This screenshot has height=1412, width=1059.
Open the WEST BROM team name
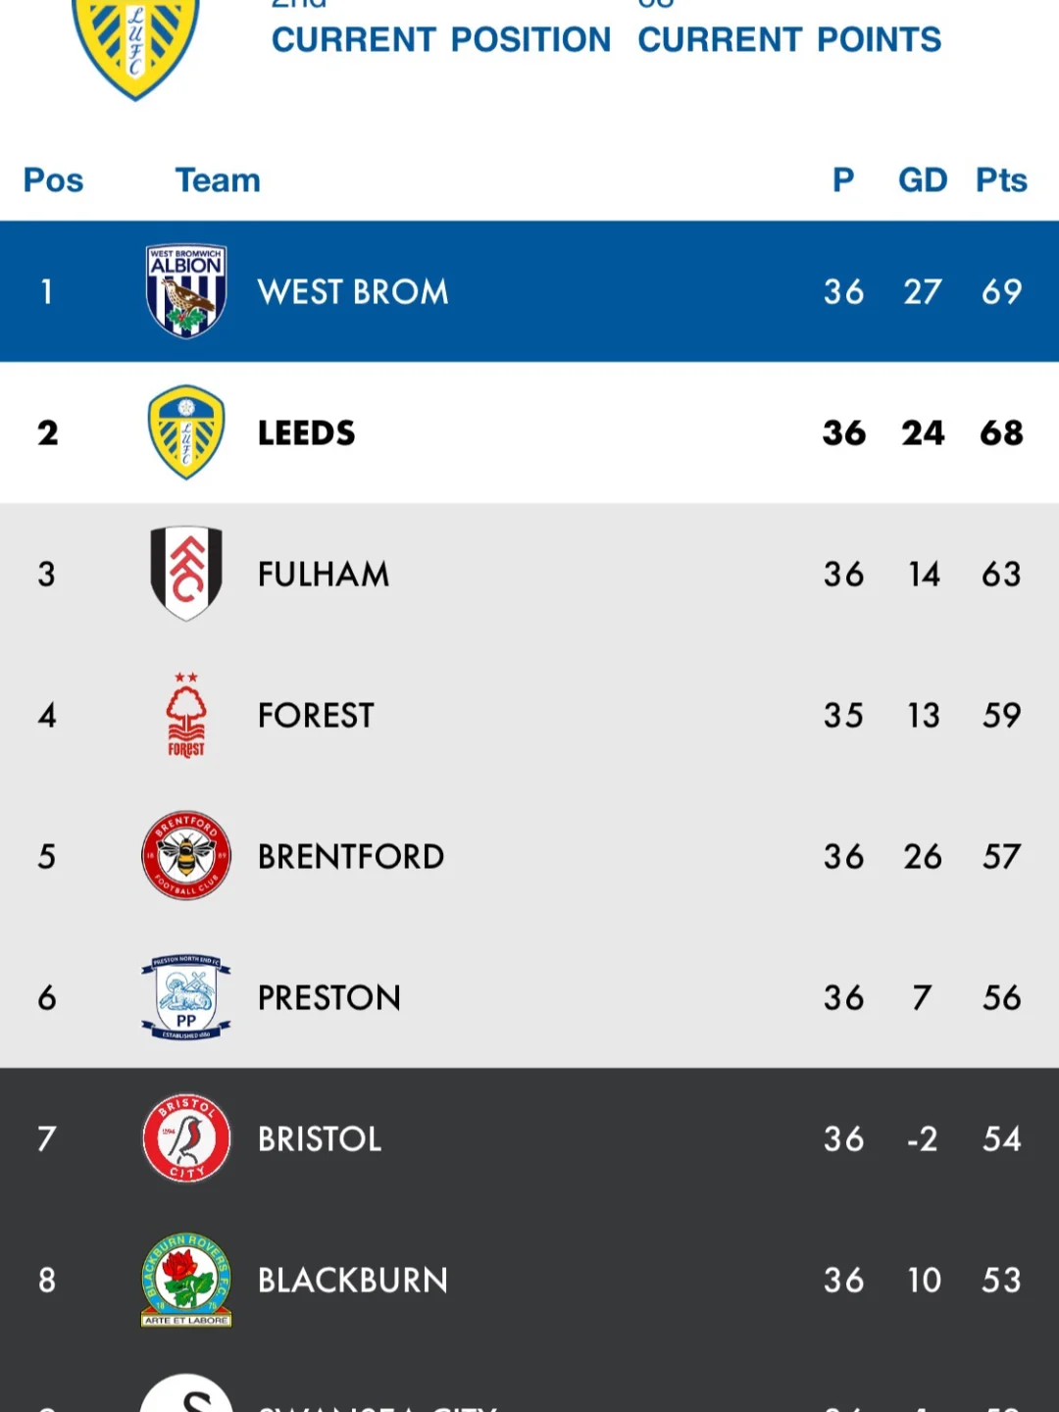tap(353, 291)
